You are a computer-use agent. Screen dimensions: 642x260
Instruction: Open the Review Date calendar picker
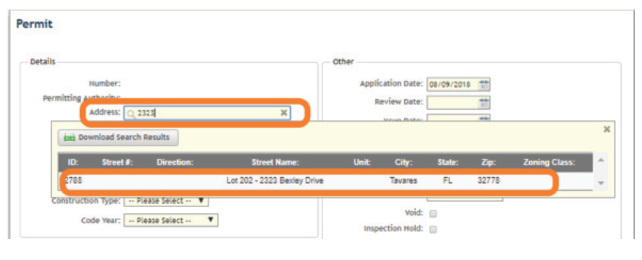tap(484, 103)
